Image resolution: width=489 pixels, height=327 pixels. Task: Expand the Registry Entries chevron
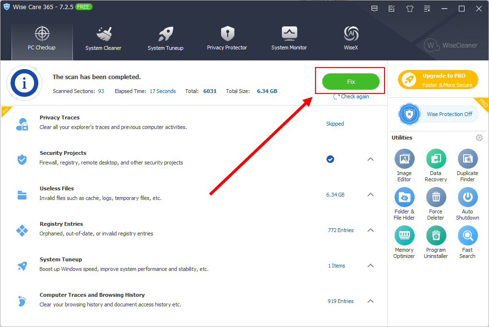point(371,230)
